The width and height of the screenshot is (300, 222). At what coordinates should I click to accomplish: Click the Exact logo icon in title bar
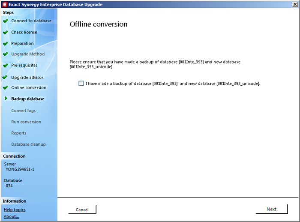coord(5,4)
